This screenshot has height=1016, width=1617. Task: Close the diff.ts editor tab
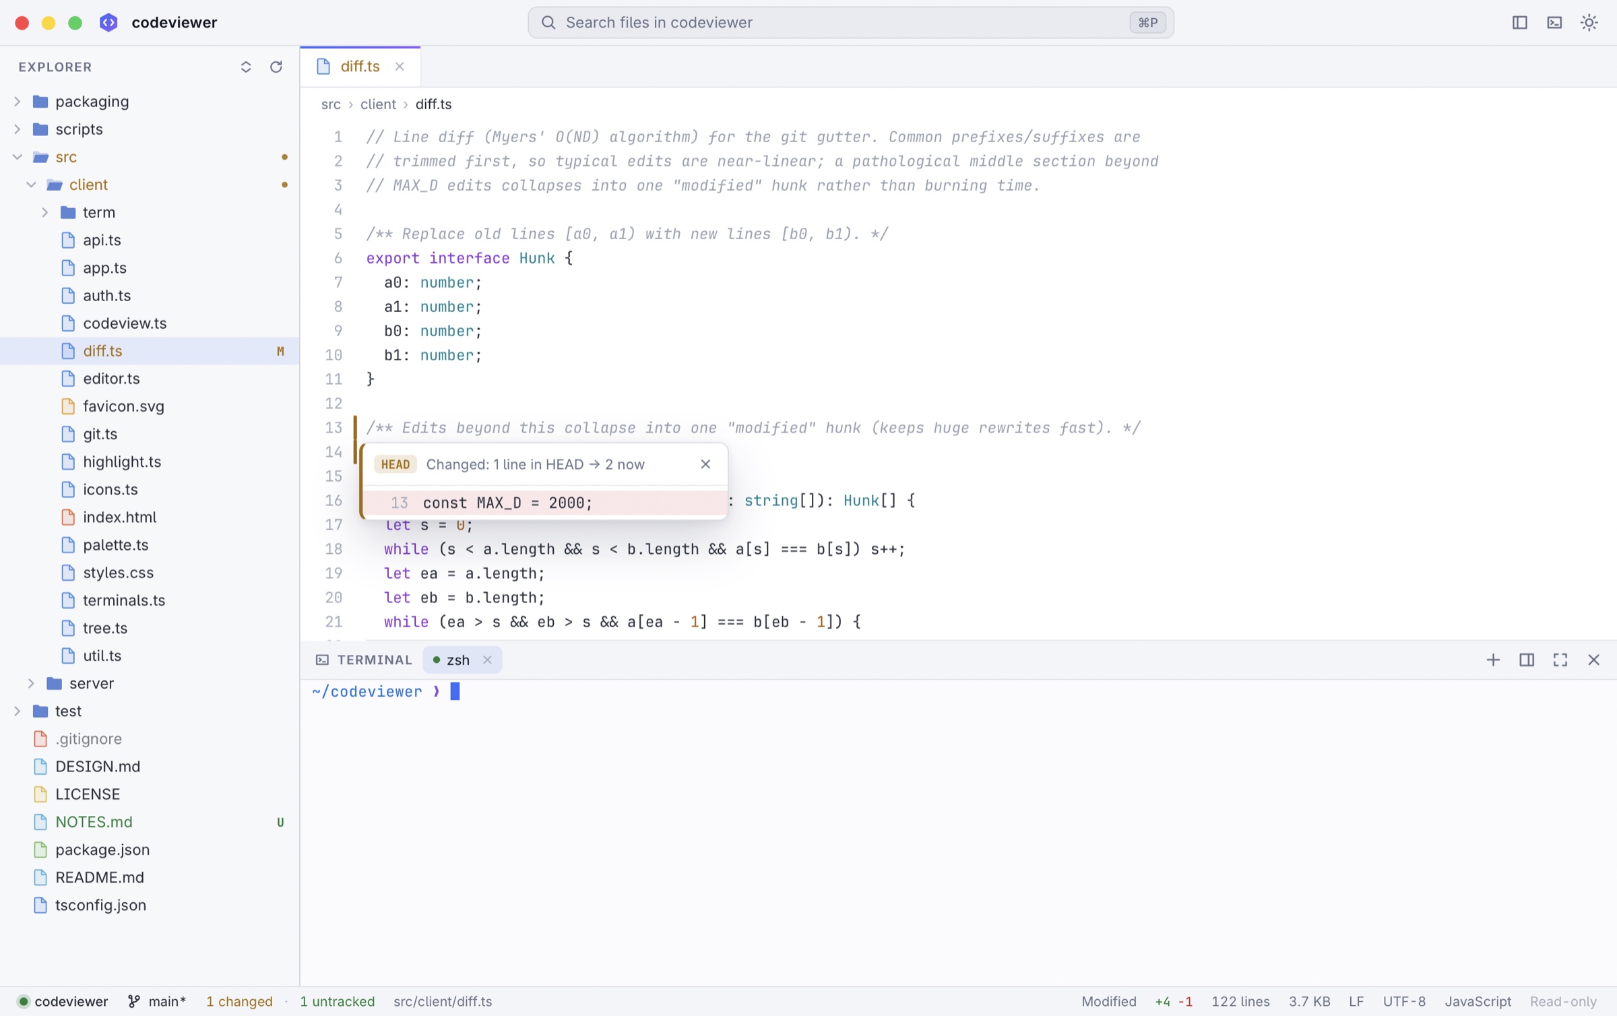pyautogui.click(x=400, y=66)
